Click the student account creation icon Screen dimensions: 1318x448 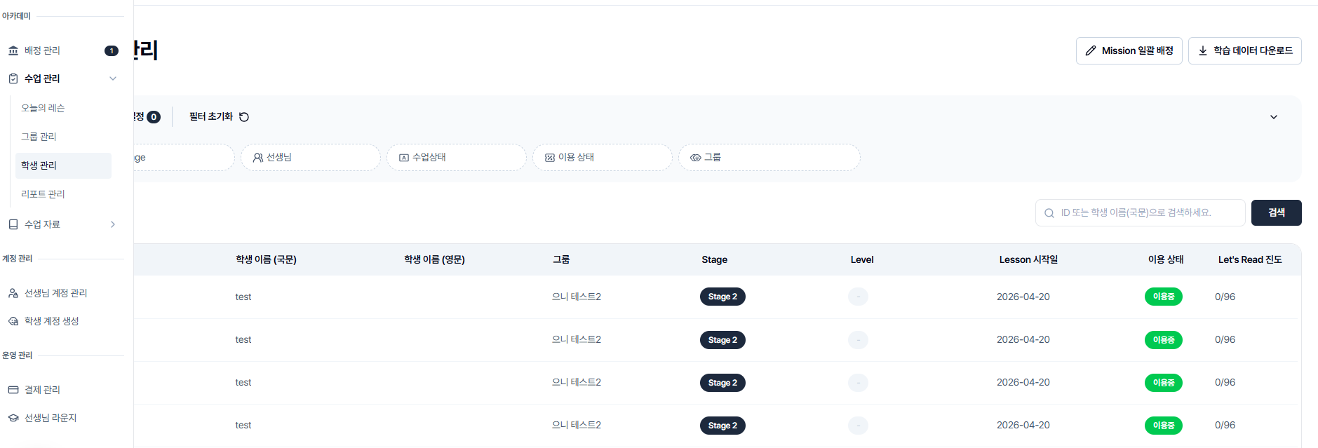point(13,321)
